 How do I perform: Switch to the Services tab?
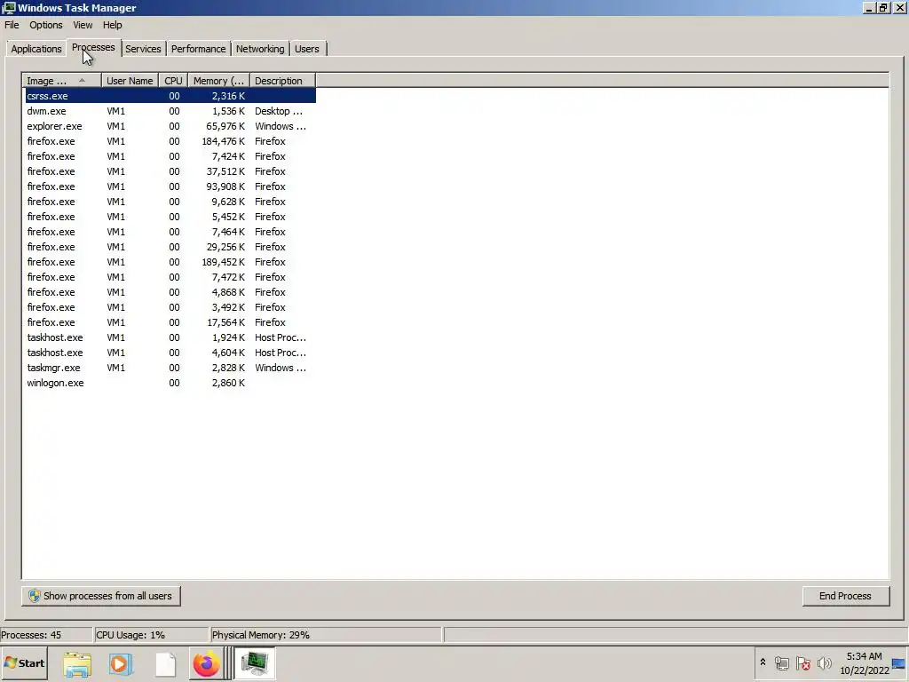click(143, 49)
